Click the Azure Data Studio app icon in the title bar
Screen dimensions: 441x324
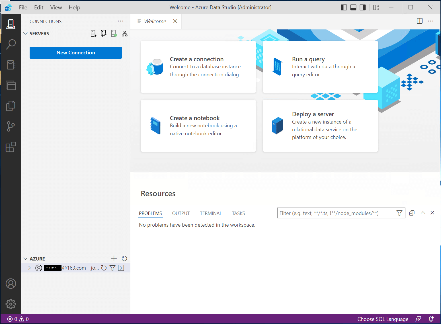click(8, 7)
